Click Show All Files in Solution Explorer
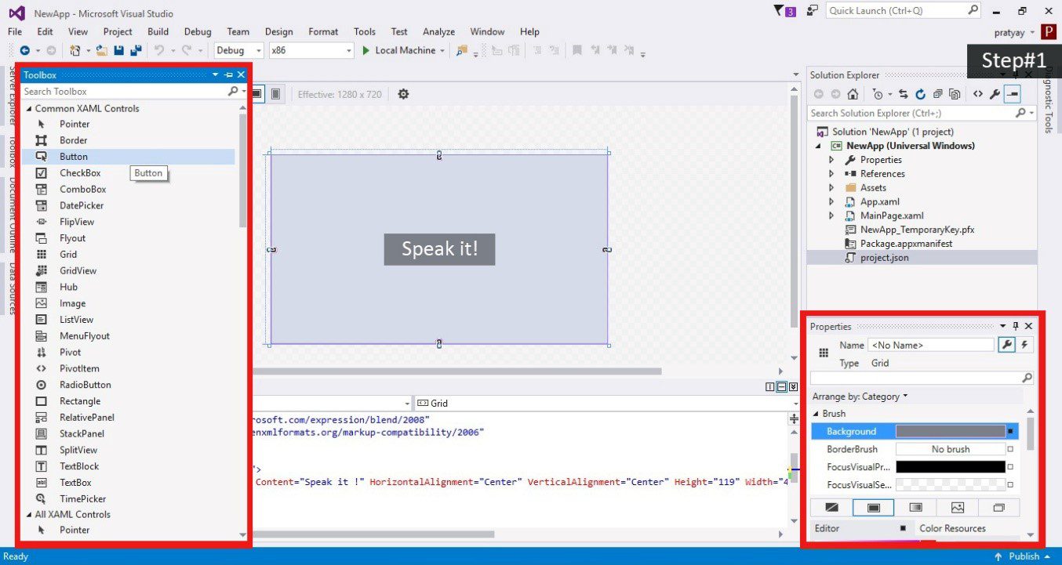Screen dimensions: 1062x565 (x=955, y=94)
